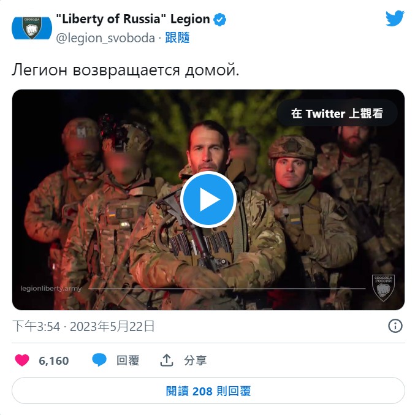This screenshot has height=415, width=415.
Task: Click the tweet text Легион возвращается домой
Action: 126,70
